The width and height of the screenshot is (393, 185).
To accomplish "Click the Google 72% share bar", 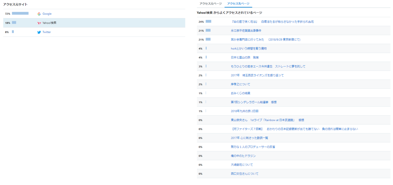I will [x=20, y=13].
